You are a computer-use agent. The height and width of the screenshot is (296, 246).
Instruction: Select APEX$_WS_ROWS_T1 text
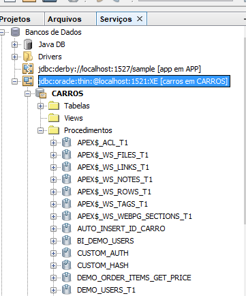(114, 192)
